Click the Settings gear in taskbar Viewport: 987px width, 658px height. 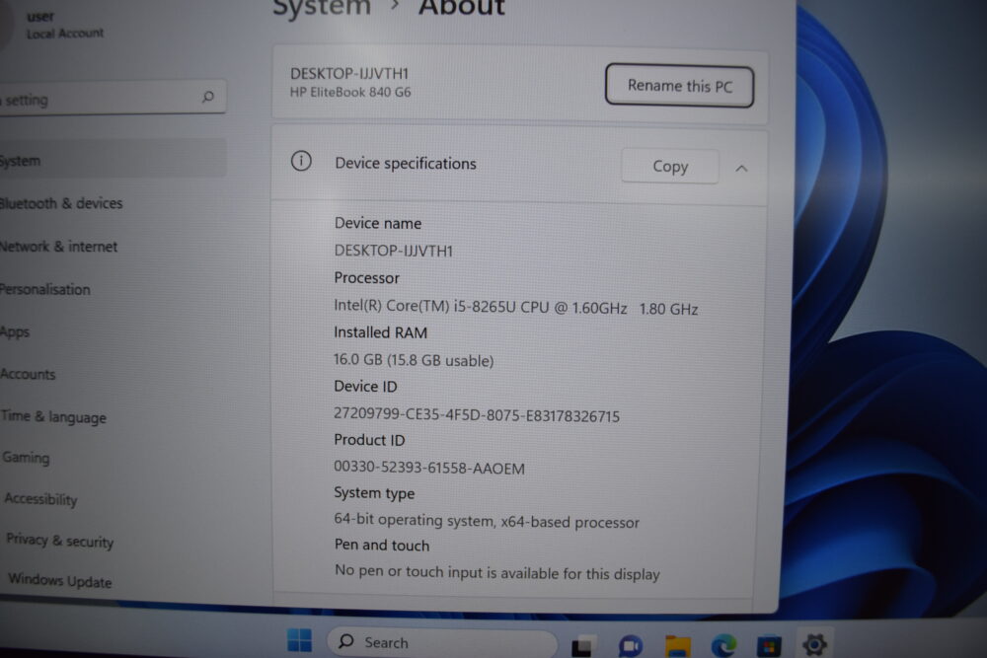tap(814, 644)
